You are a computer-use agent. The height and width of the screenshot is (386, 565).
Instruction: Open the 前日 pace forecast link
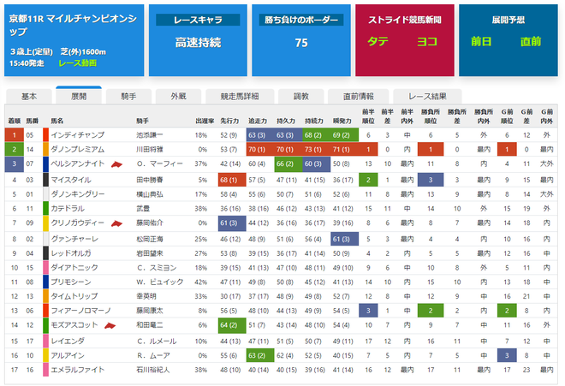pyautogui.click(x=481, y=41)
